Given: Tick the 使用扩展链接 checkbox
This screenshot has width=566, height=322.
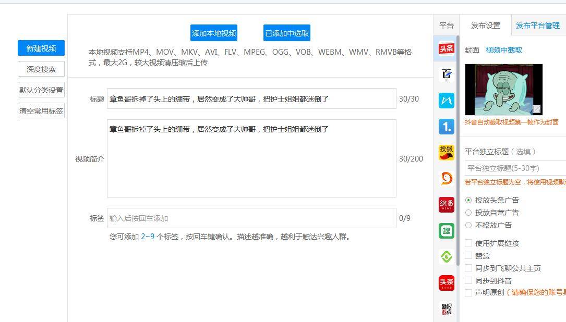Looking at the screenshot, I should coord(468,243).
